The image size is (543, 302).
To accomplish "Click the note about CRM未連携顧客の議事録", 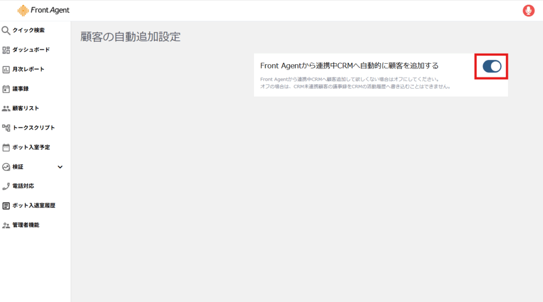I will point(355,86).
